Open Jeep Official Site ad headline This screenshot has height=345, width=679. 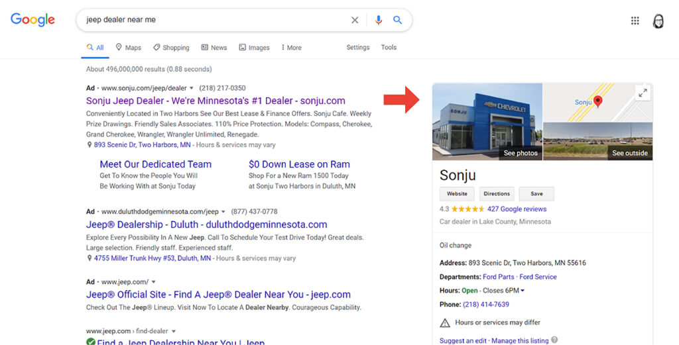(218, 295)
